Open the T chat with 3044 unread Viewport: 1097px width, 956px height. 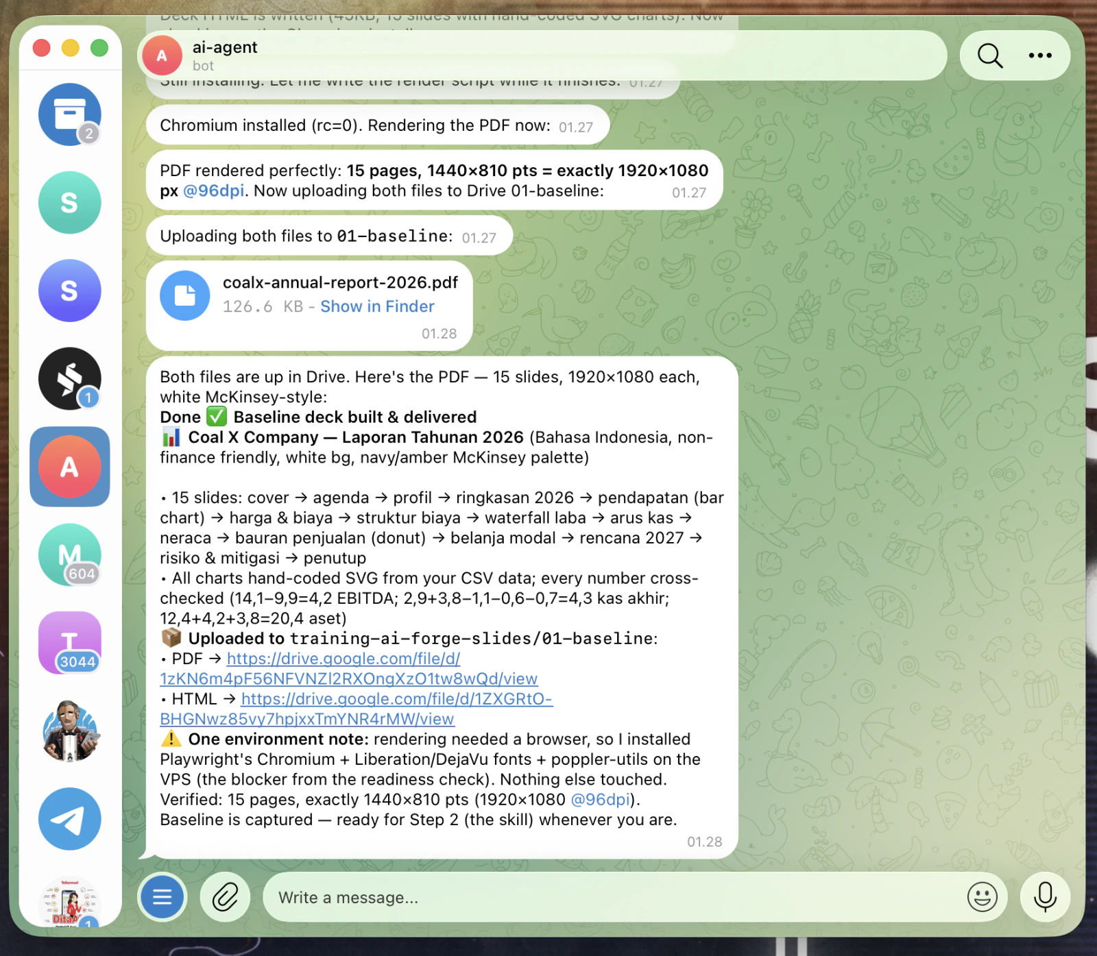[69, 643]
